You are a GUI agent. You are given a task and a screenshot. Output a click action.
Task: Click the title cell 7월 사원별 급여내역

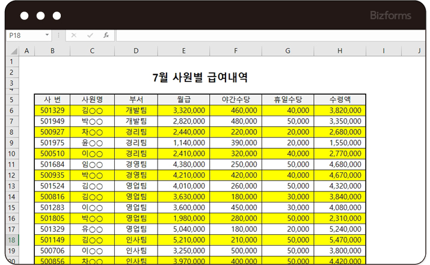[200, 78]
